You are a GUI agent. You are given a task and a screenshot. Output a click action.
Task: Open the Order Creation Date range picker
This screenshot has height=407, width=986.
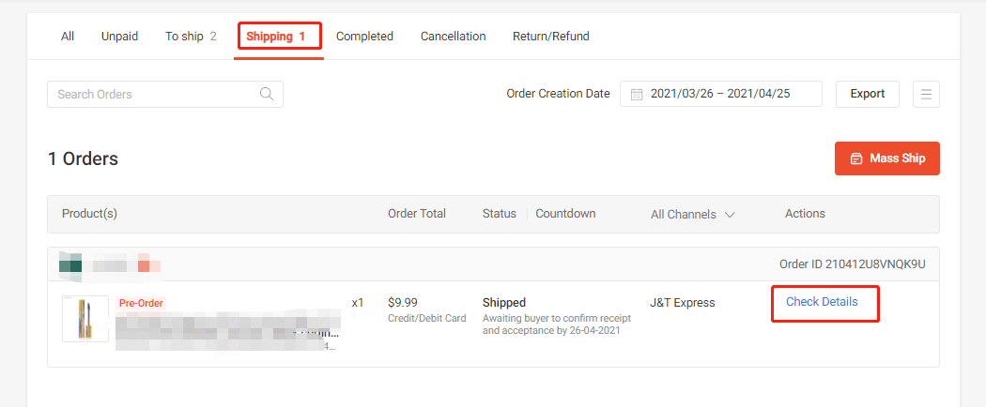[x=721, y=94]
